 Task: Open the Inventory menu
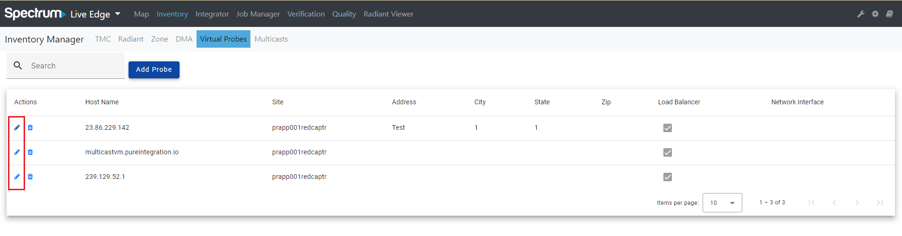172,14
